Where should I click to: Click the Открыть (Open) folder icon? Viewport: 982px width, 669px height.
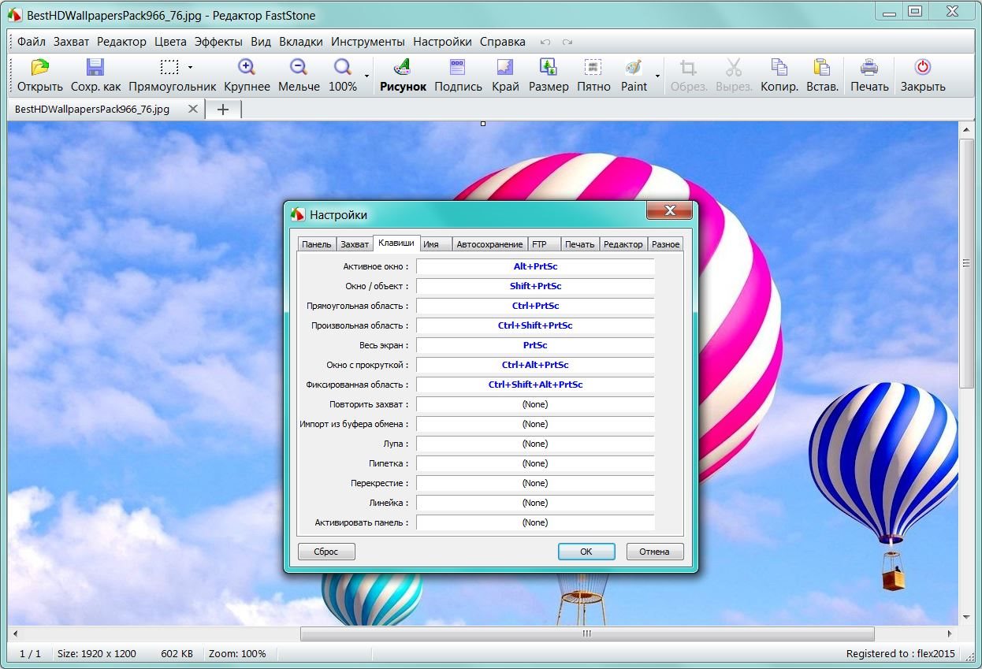tap(39, 68)
